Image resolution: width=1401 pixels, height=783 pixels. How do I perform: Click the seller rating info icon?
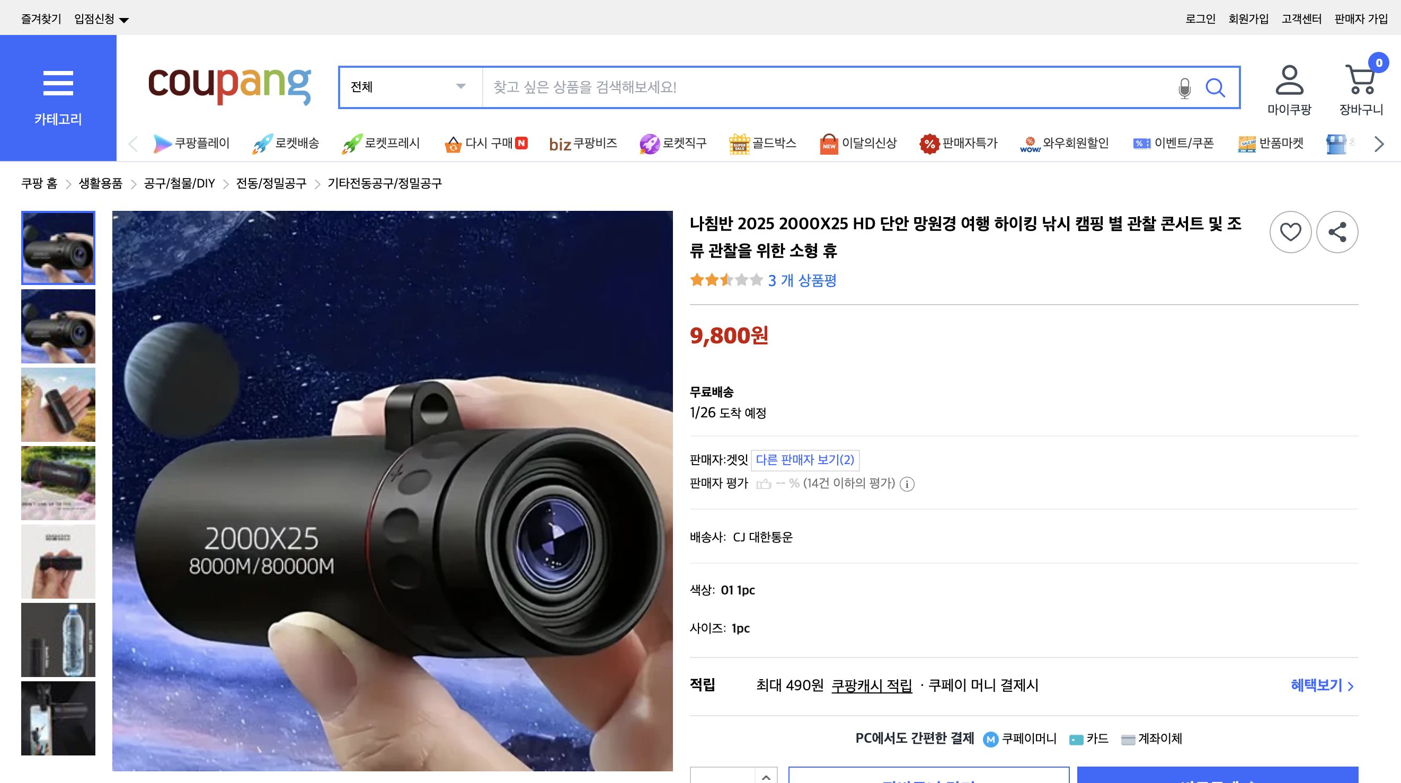[x=908, y=484]
